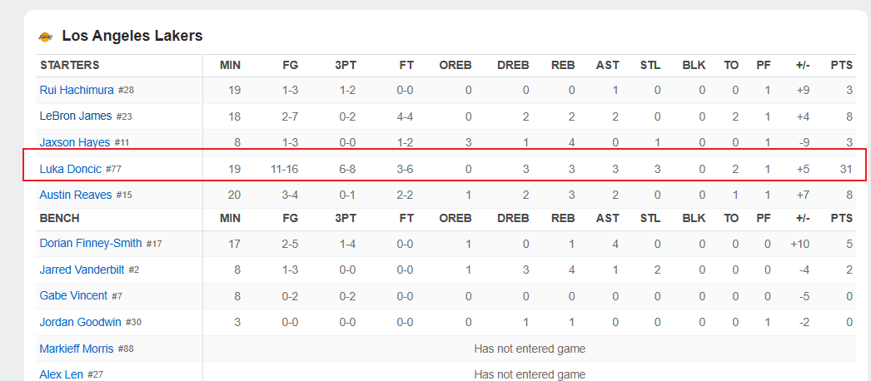Viewport: 871px width, 381px height.
Task: Select Jarred Vanderbilt player link
Action: pyautogui.click(x=82, y=270)
